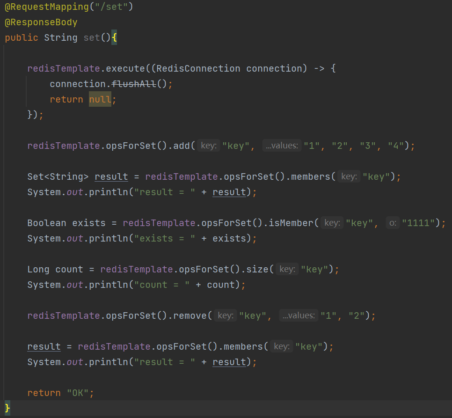Click the struck-through 'flushAll' method
The width and height of the screenshot is (452, 418).
click(x=134, y=84)
